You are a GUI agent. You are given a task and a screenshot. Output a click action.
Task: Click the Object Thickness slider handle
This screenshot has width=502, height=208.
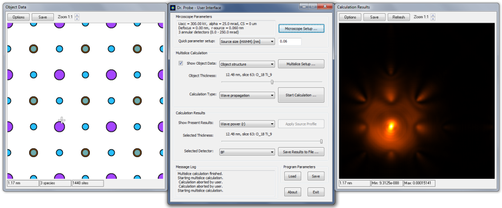click(272, 82)
